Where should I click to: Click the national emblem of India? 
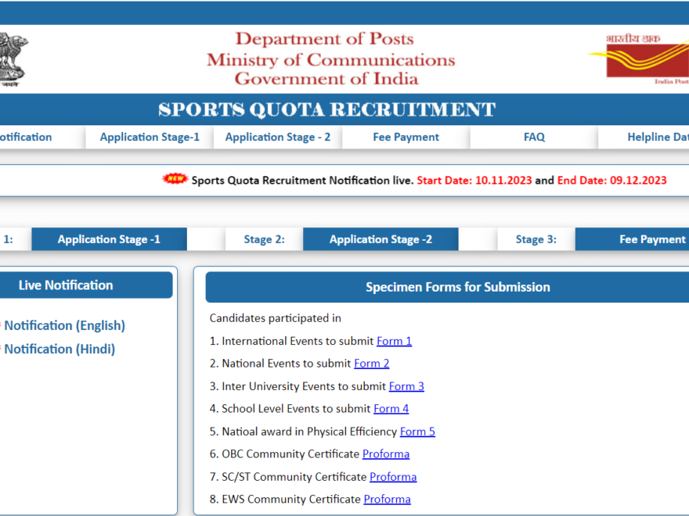tap(13, 59)
